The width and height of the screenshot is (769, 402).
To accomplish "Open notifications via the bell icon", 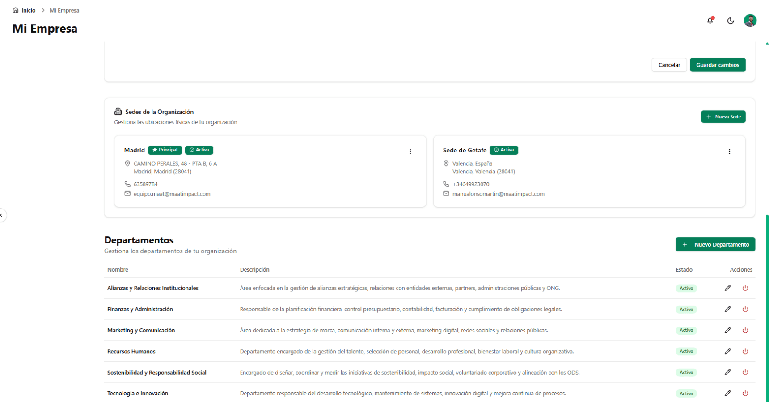I will [x=710, y=21].
